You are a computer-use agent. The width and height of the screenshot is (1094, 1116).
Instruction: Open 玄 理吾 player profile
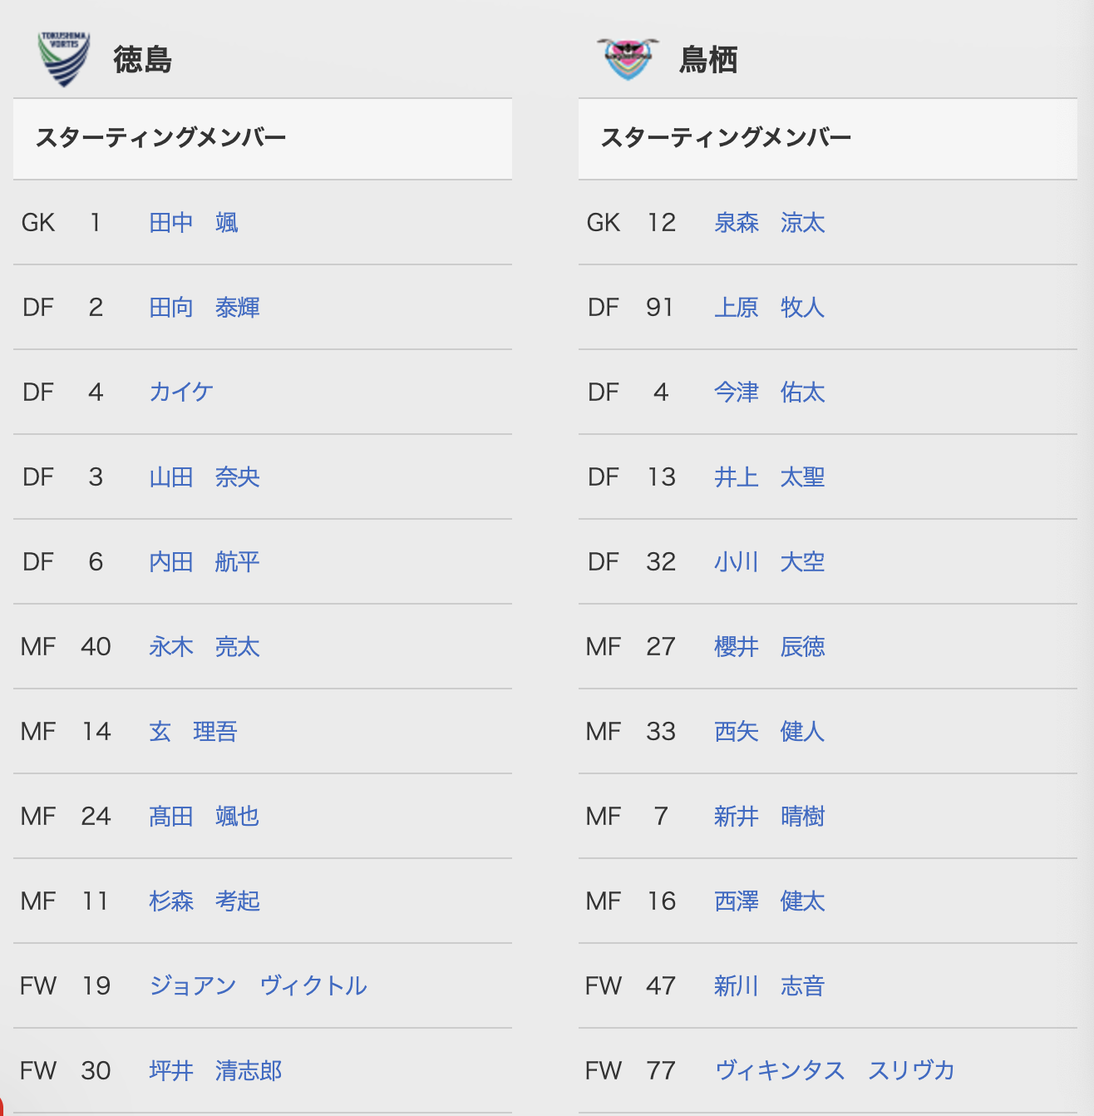click(x=194, y=732)
